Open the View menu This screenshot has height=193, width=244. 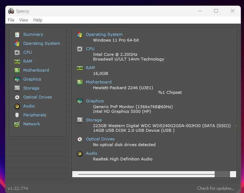click(x=24, y=20)
